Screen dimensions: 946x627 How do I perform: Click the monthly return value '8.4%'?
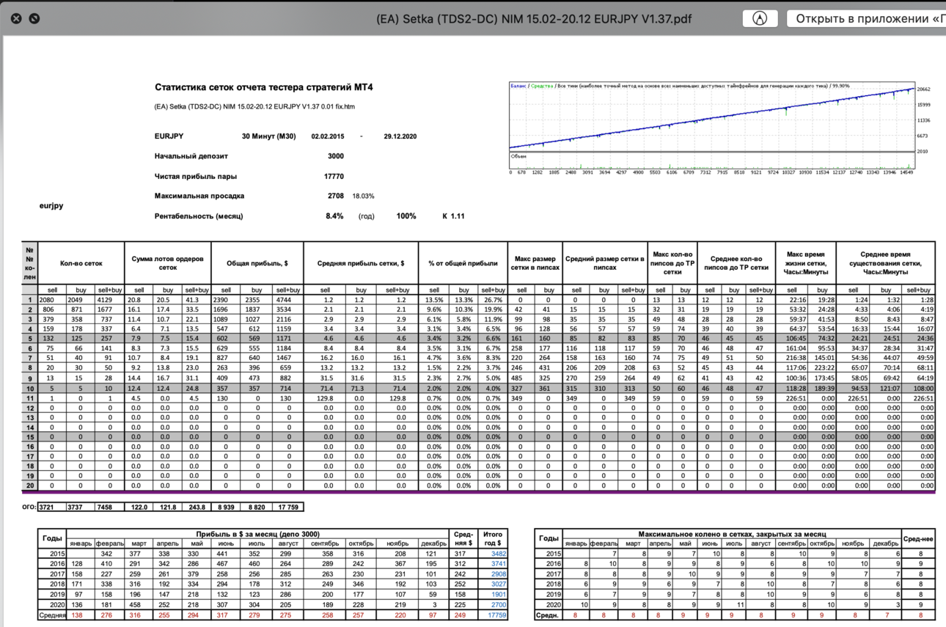click(x=334, y=216)
